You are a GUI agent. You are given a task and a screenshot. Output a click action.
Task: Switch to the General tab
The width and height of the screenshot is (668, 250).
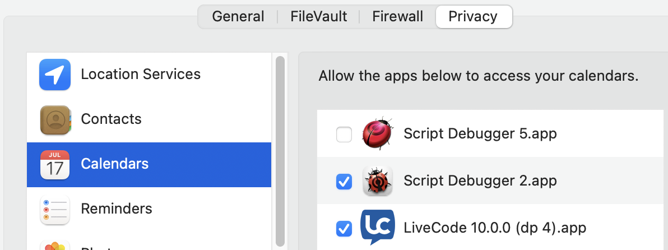click(x=238, y=16)
